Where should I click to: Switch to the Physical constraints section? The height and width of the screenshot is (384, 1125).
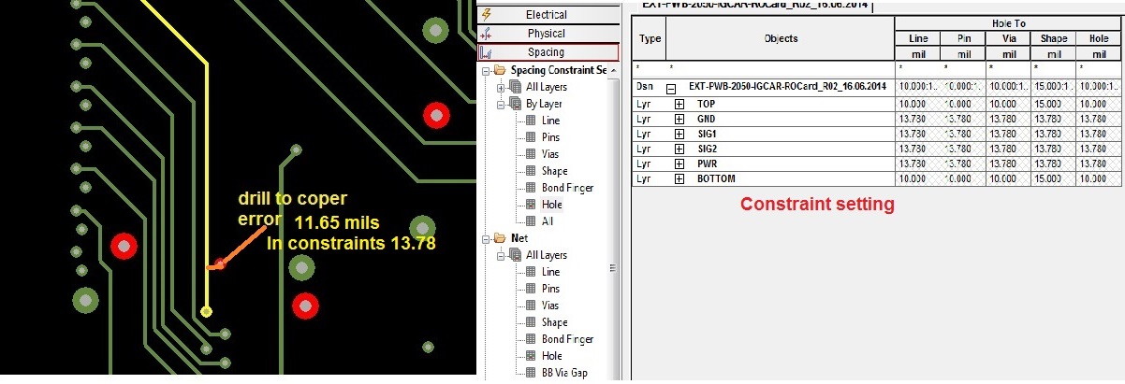(x=547, y=34)
